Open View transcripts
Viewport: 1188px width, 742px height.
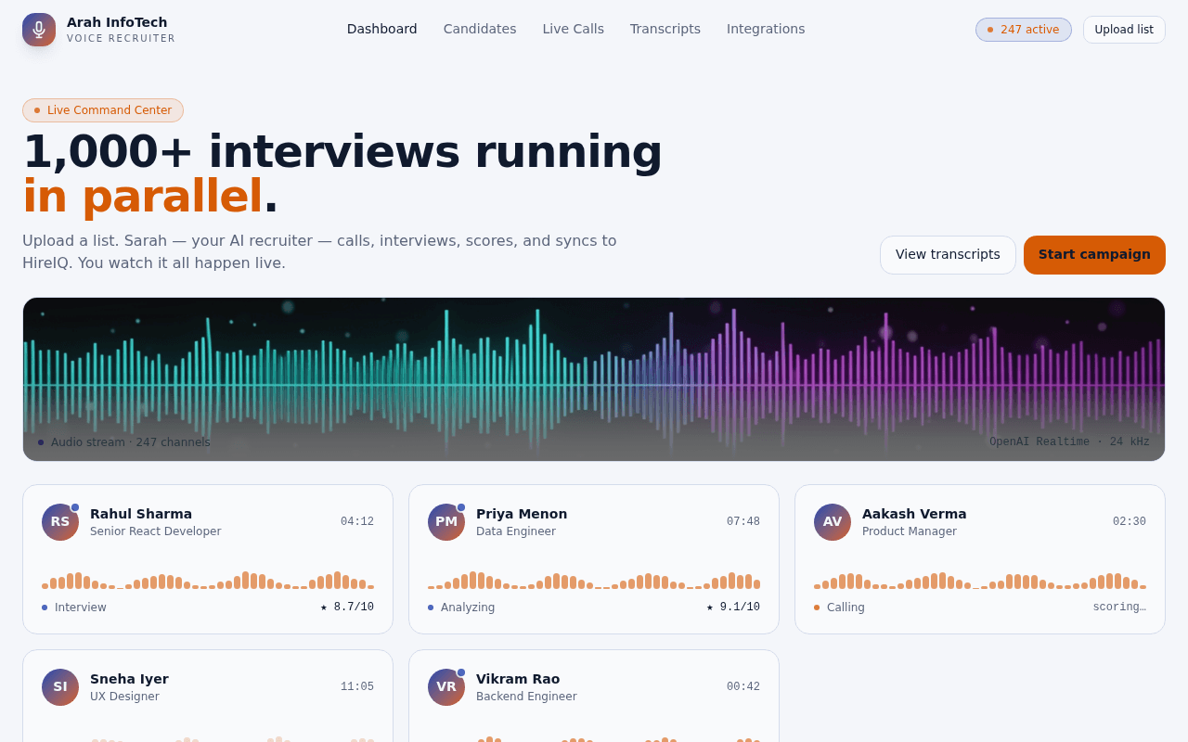coord(948,255)
